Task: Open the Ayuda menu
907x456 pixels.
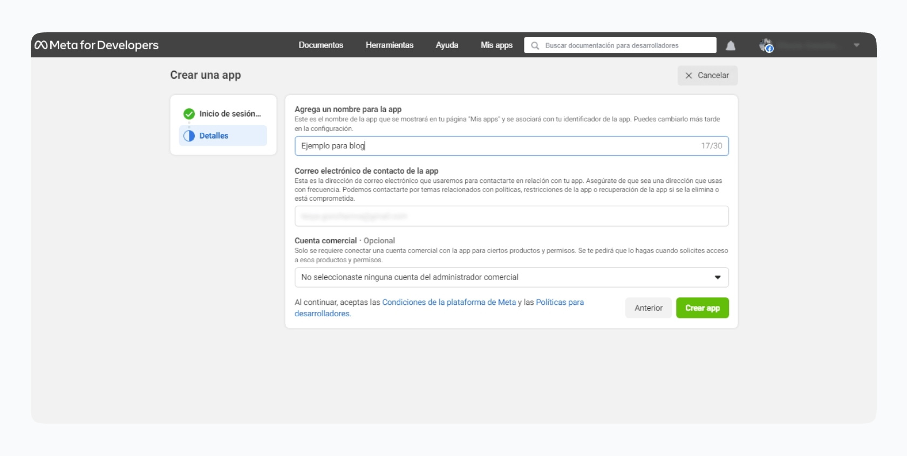Action: pyautogui.click(x=447, y=45)
